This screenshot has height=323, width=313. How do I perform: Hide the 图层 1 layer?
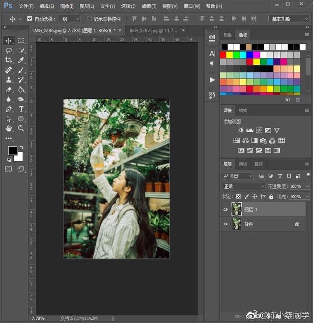(x=225, y=210)
